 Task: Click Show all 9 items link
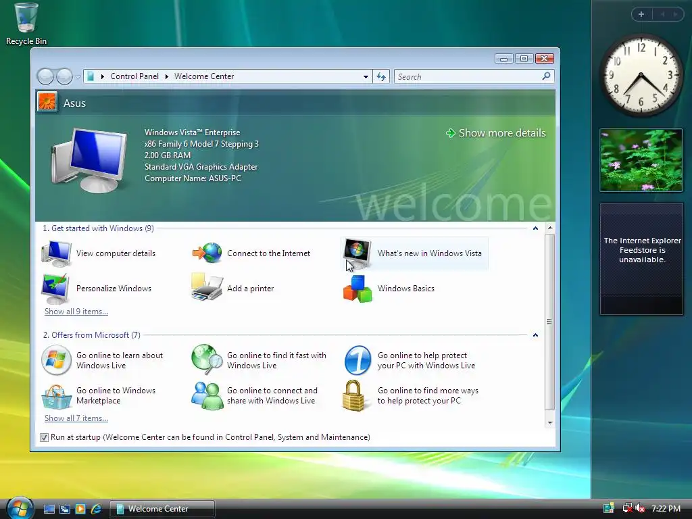click(76, 312)
